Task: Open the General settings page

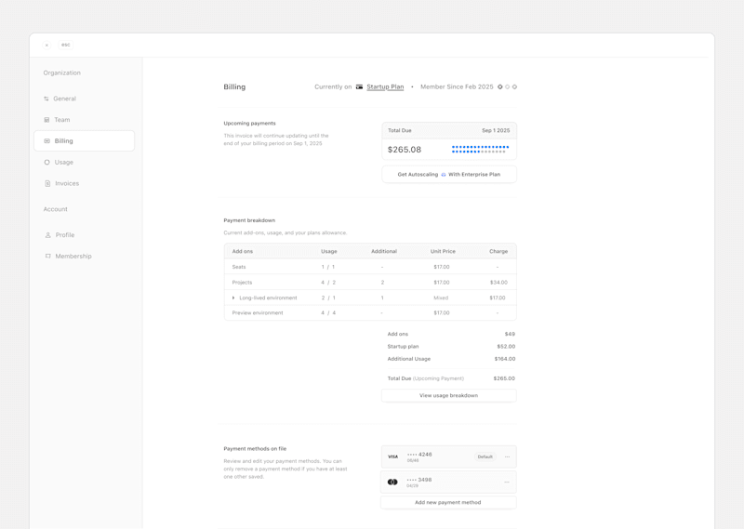Action: 64,99
